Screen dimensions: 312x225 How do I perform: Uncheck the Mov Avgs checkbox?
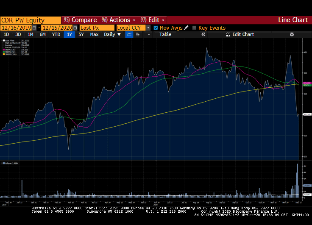156,28
